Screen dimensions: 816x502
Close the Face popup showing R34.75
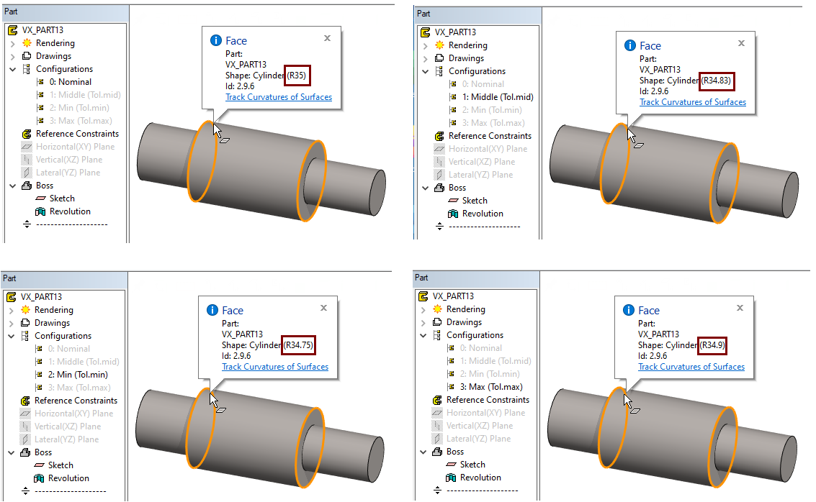pos(323,308)
